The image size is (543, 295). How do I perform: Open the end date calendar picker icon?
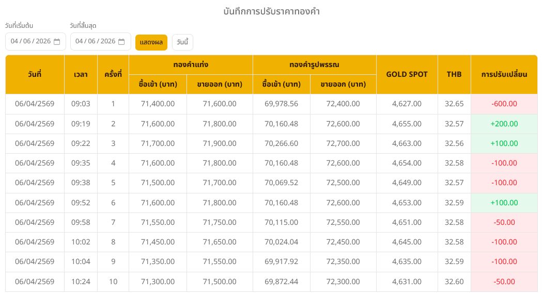tap(121, 42)
